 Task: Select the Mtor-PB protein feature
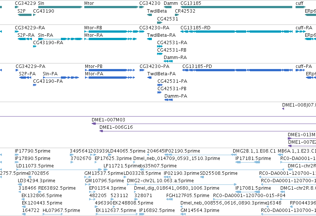110,70
